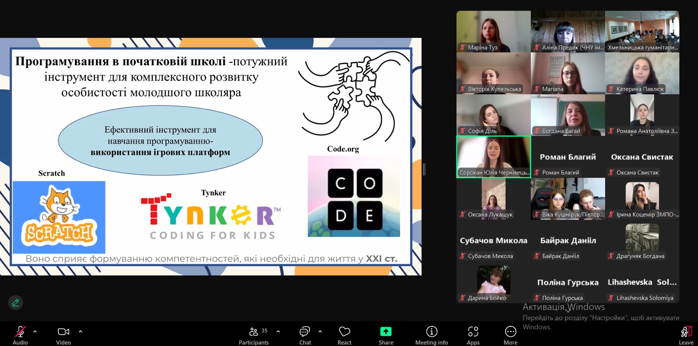Expand the caret next to Participants
The width and height of the screenshot is (698, 346).
(278, 332)
